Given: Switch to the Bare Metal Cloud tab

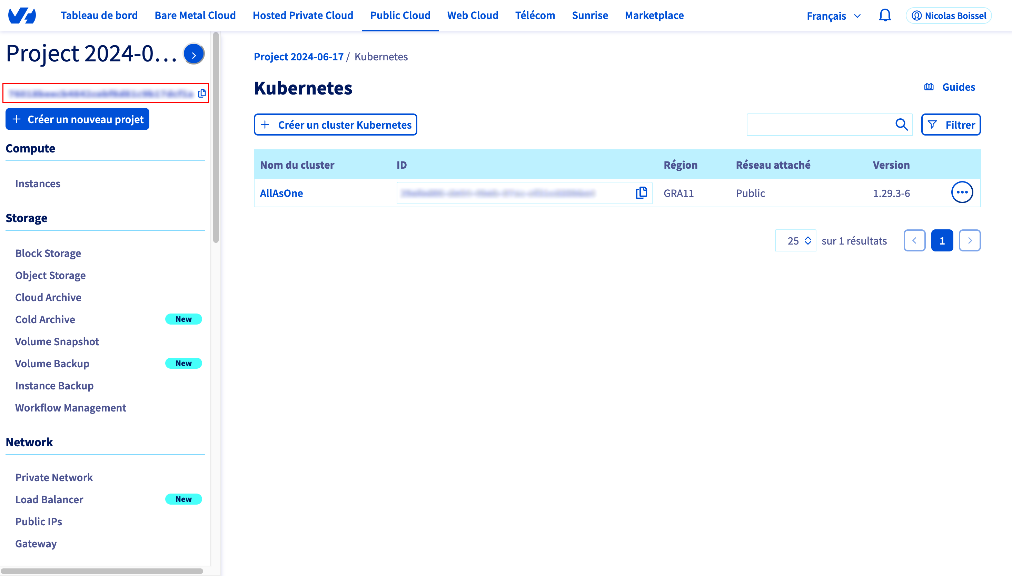Looking at the screenshot, I should point(195,16).
